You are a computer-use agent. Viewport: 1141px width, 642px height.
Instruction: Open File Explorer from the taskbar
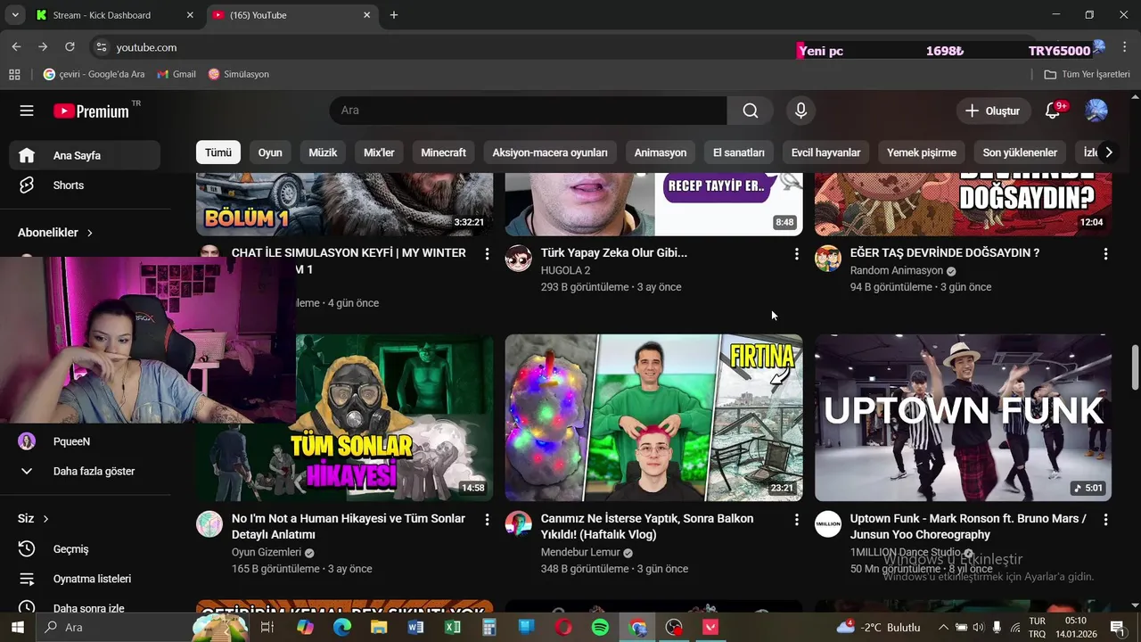pyautogui.click(x=379, y=627)
